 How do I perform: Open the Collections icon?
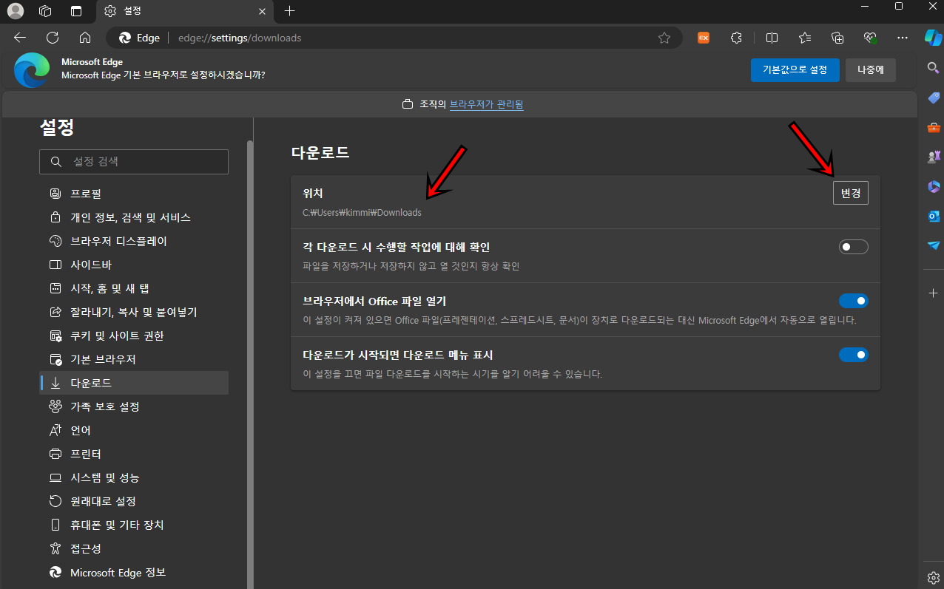coord(837,38)
